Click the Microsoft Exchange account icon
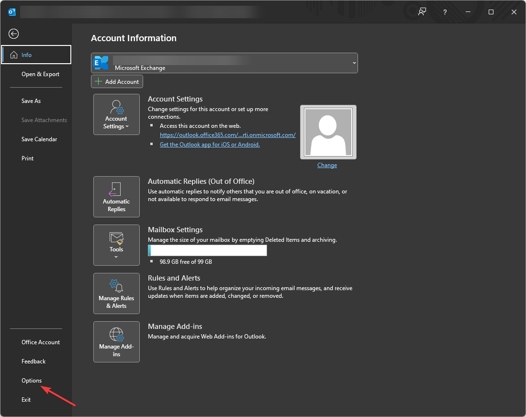Viewport: 526px width, 417px height. click(101, 63)
